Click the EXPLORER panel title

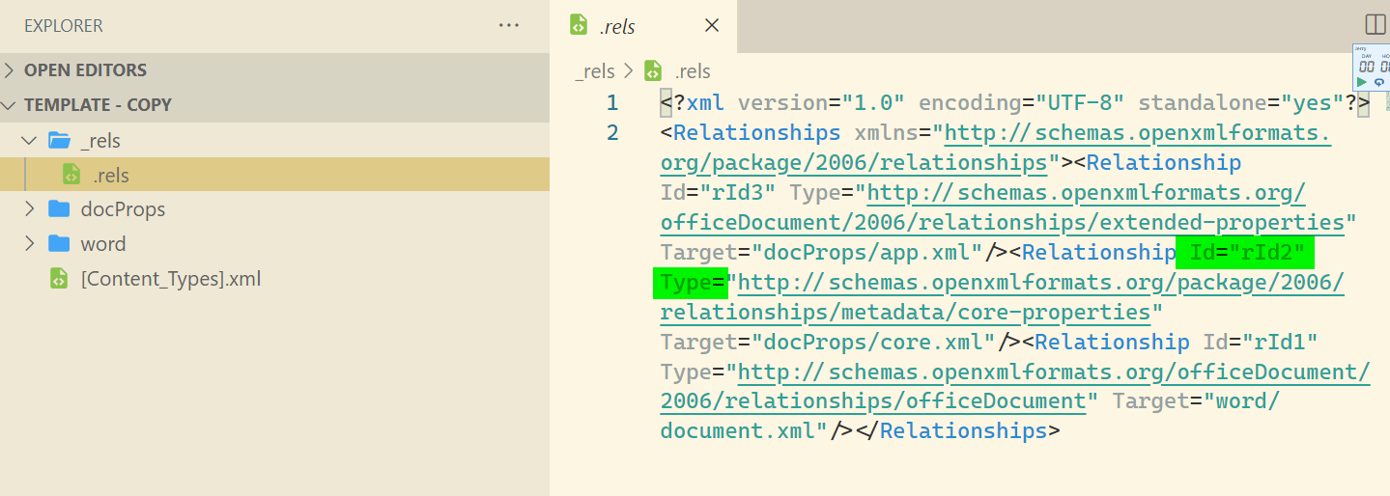[64, 26]
